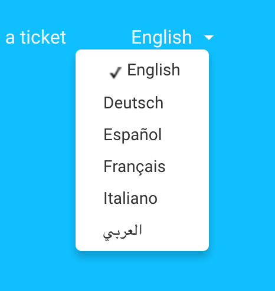This screenshot has height=291, width=275.
Task: Click the white caret arrow next to English
Action: point(209,37)
